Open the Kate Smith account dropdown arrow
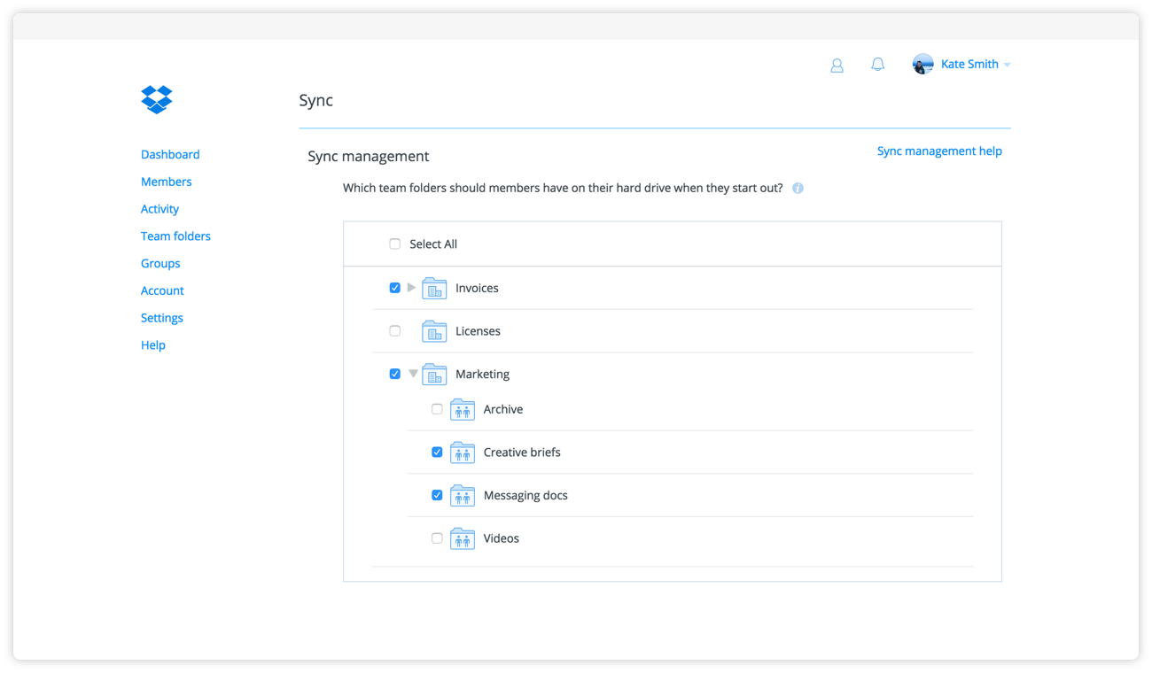Image resolution: width=1152 pixels, height=673 pixels. tap(1008, 65)
